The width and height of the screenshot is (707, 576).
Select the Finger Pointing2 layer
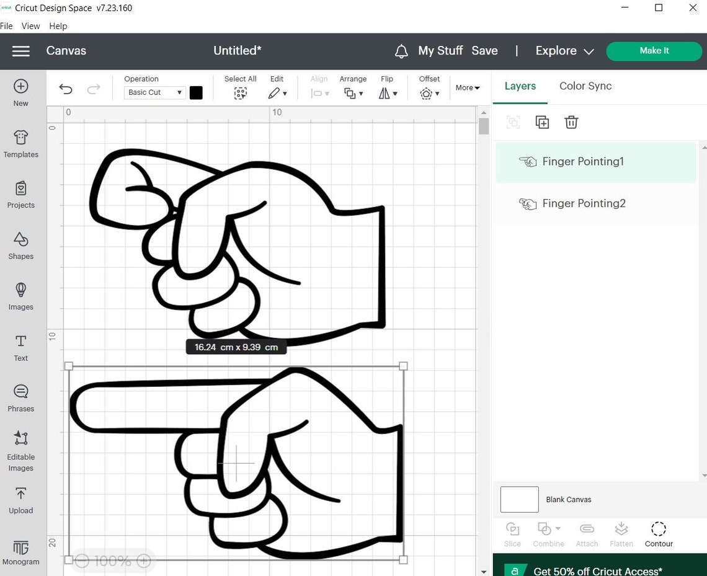(584, 203)
